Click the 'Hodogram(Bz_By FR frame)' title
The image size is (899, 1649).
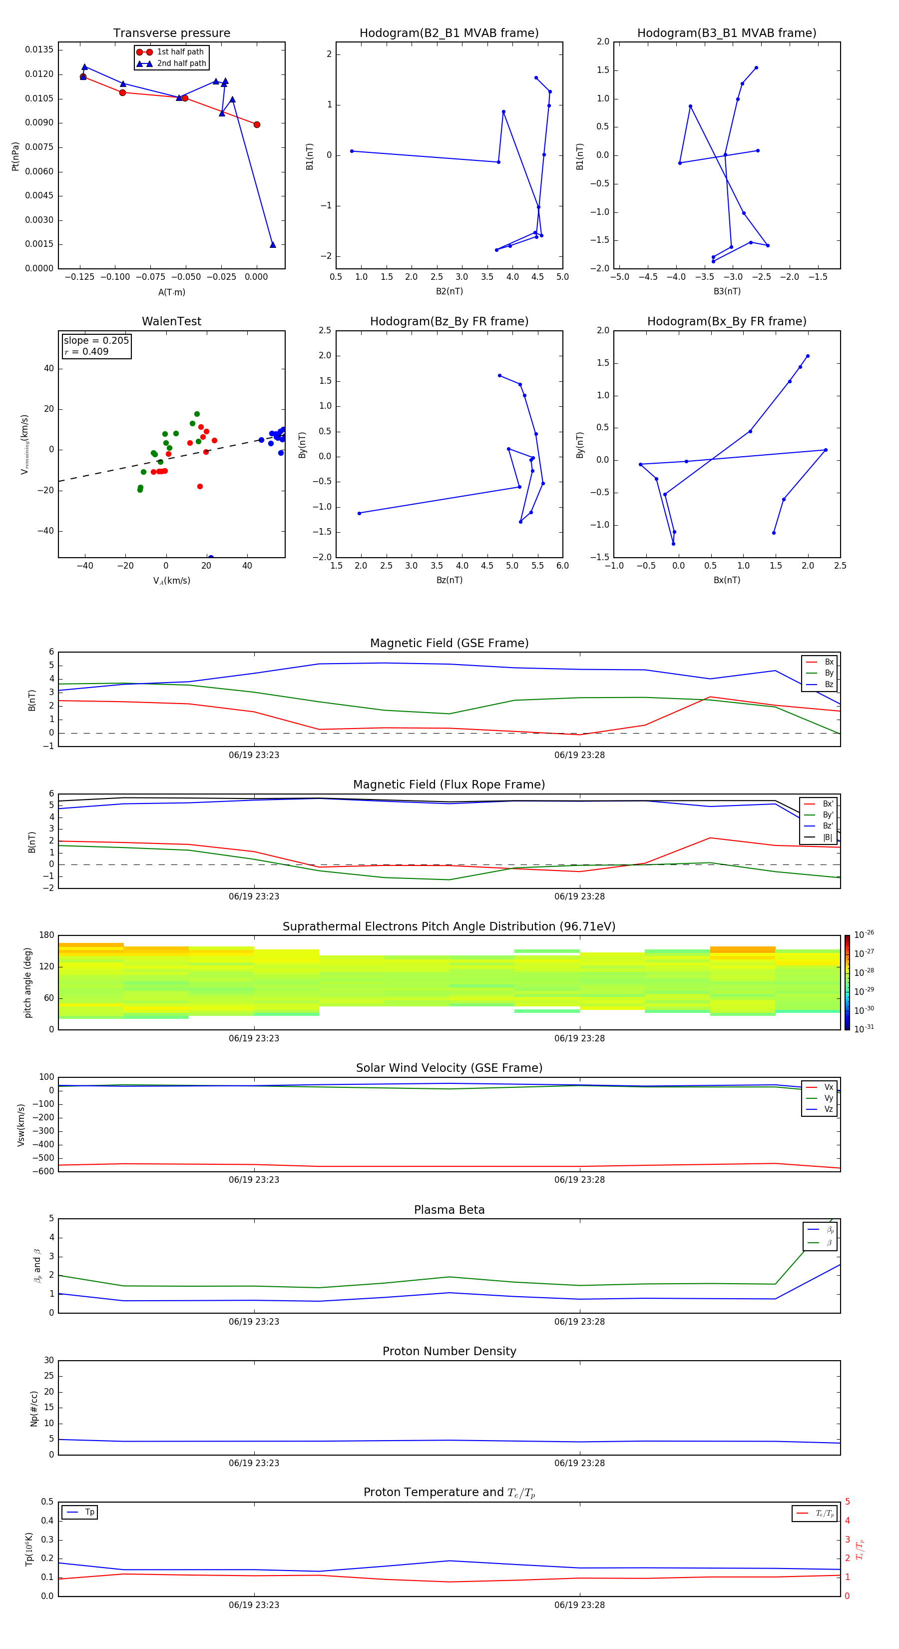(449, 321)
